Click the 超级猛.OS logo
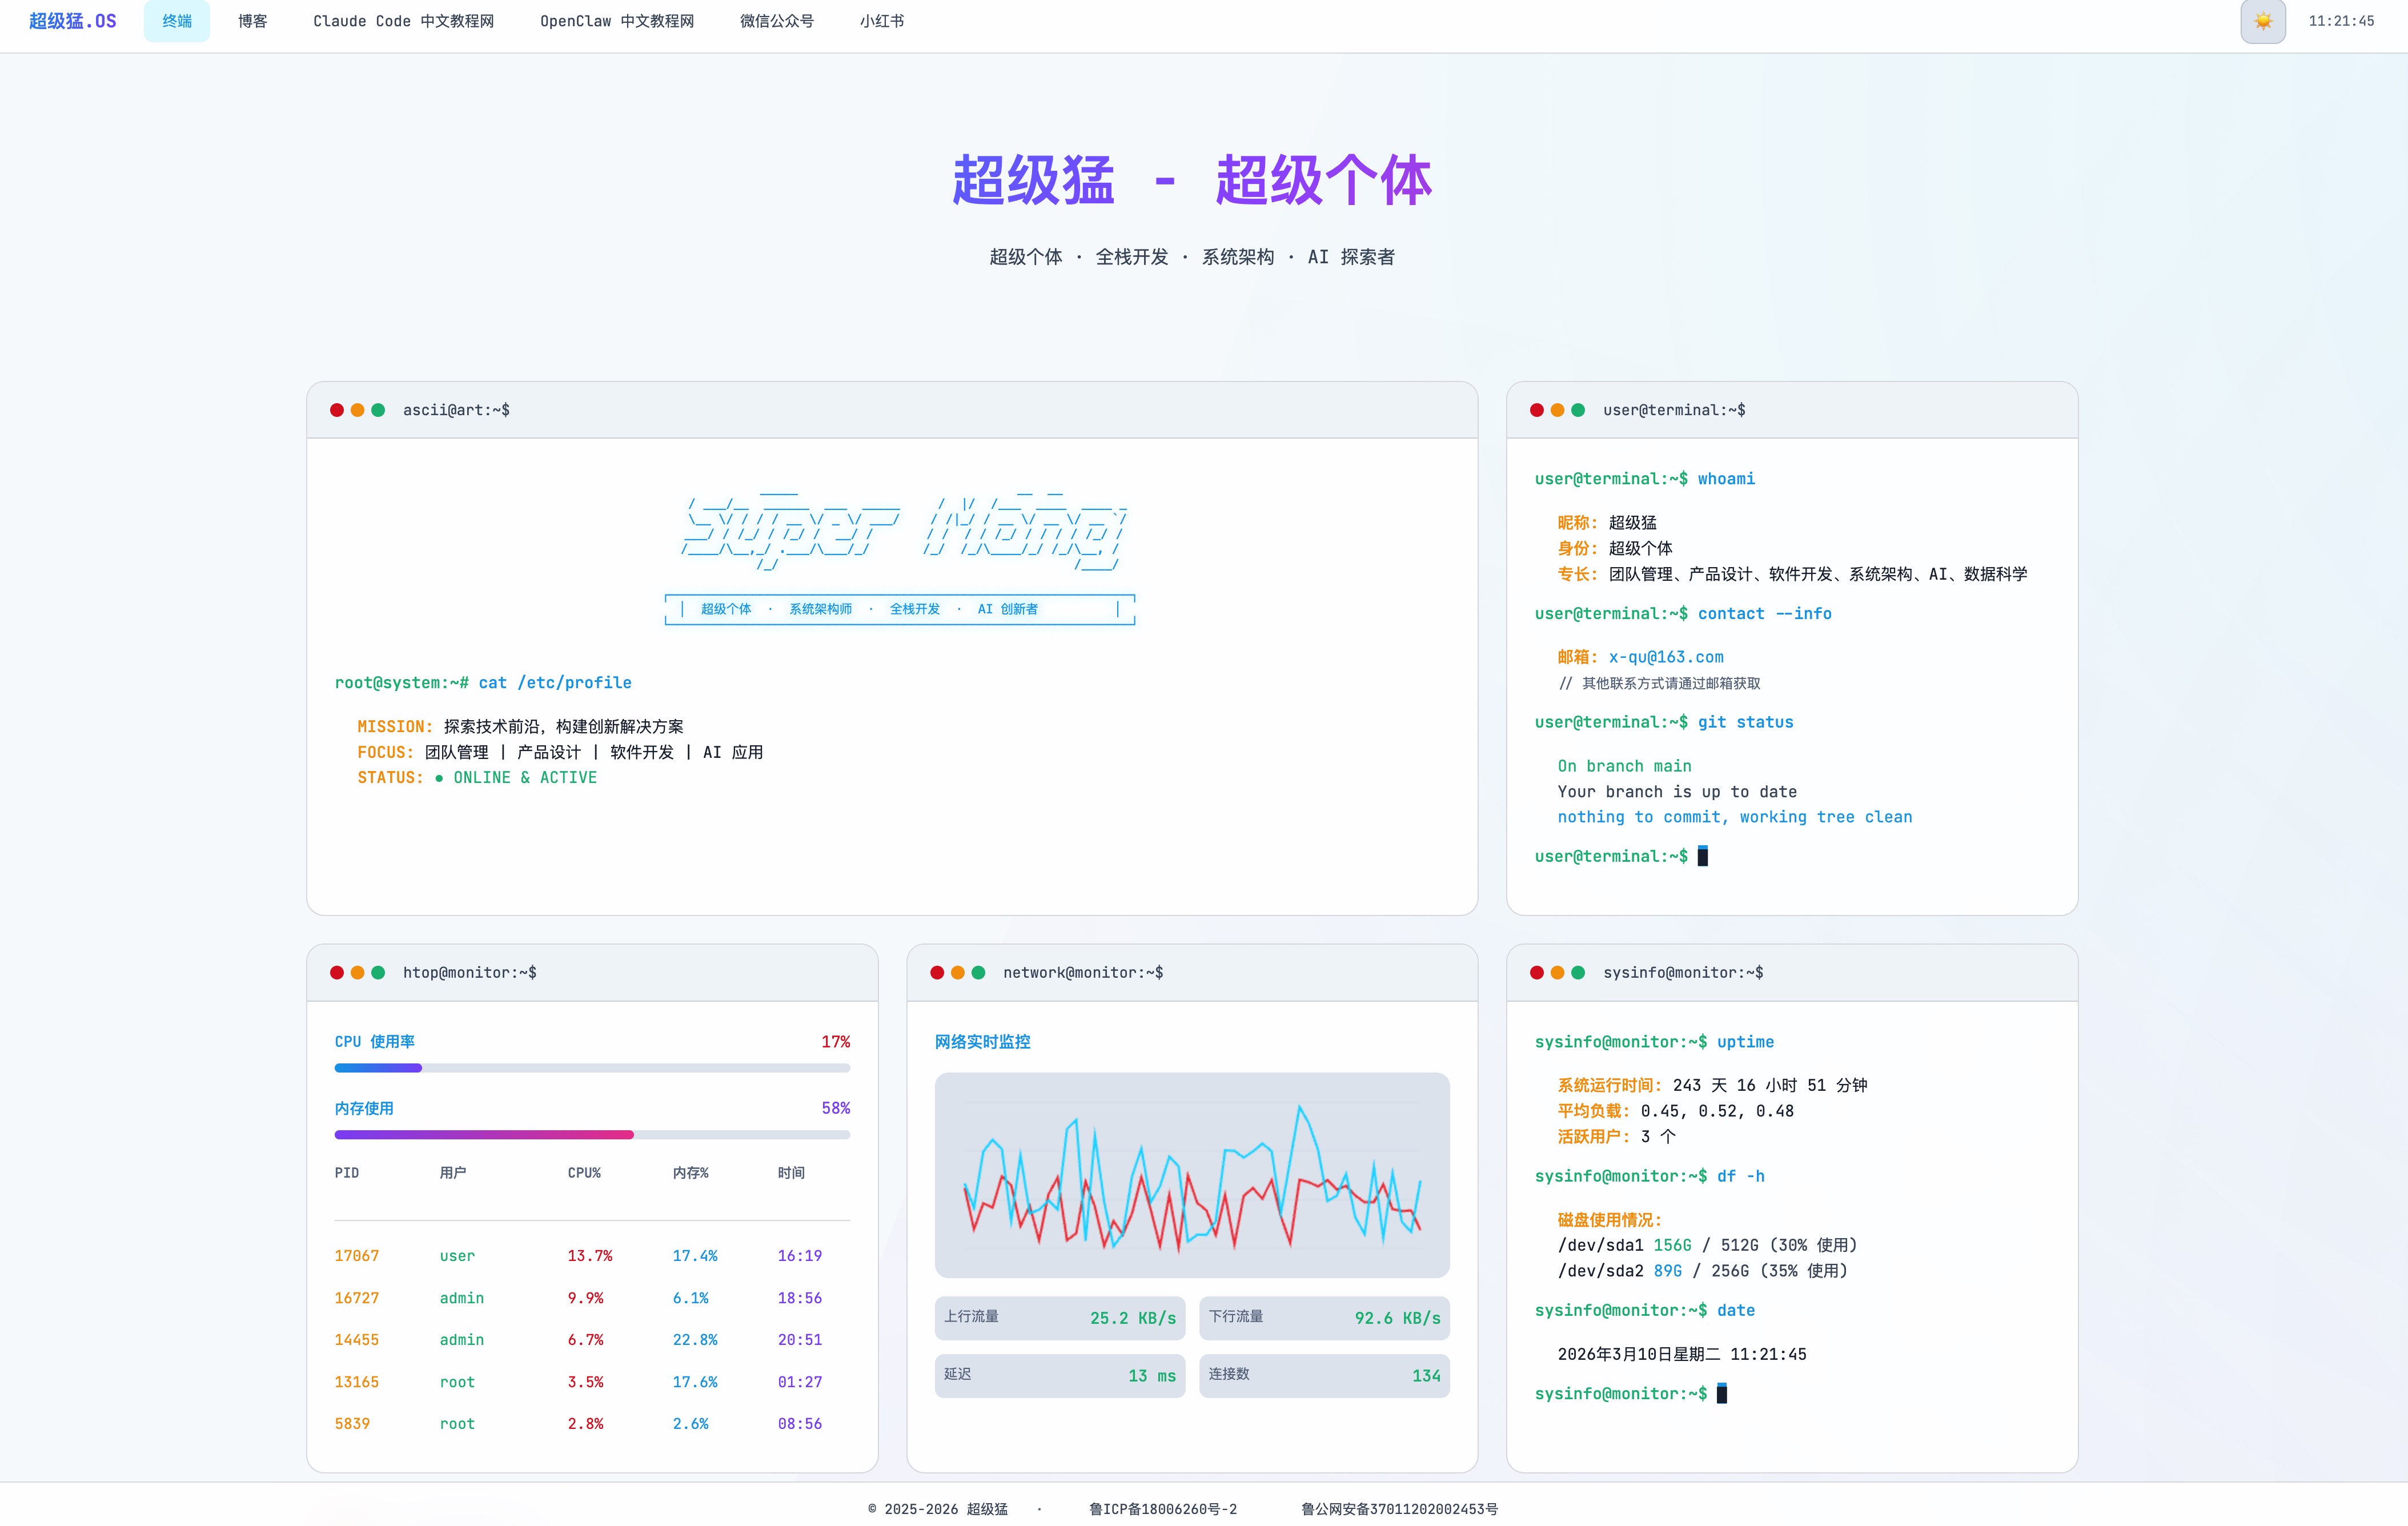The height and width of the screenshot is (1526, 2408). [72, 21]
